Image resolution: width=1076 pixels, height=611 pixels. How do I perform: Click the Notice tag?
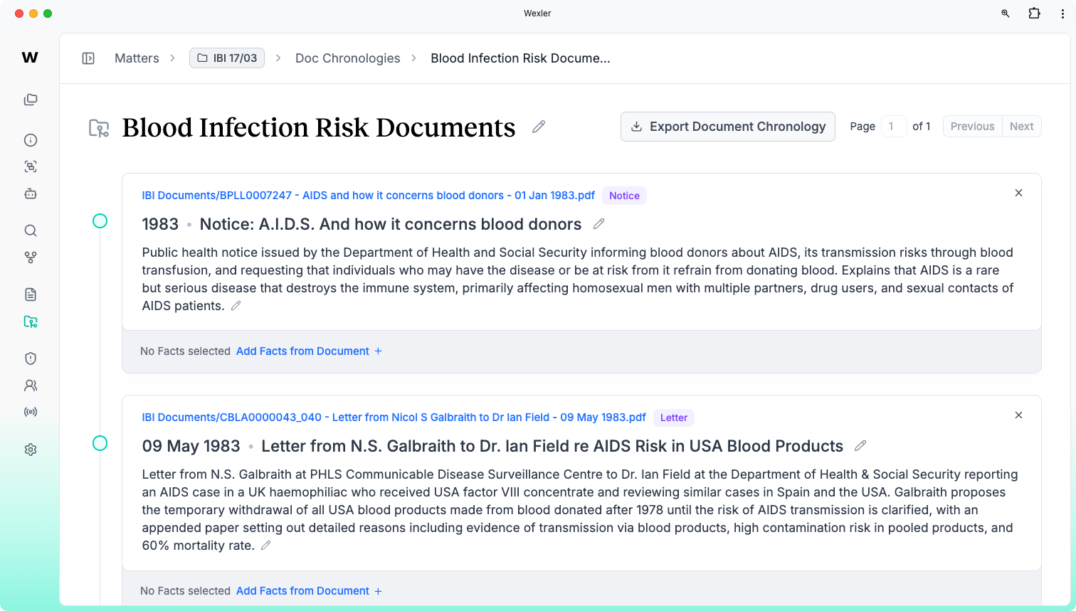tap(624, 196)
